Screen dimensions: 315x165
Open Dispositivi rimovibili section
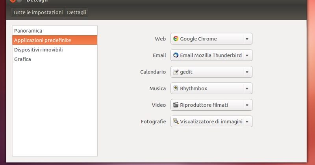pos(55,50)
